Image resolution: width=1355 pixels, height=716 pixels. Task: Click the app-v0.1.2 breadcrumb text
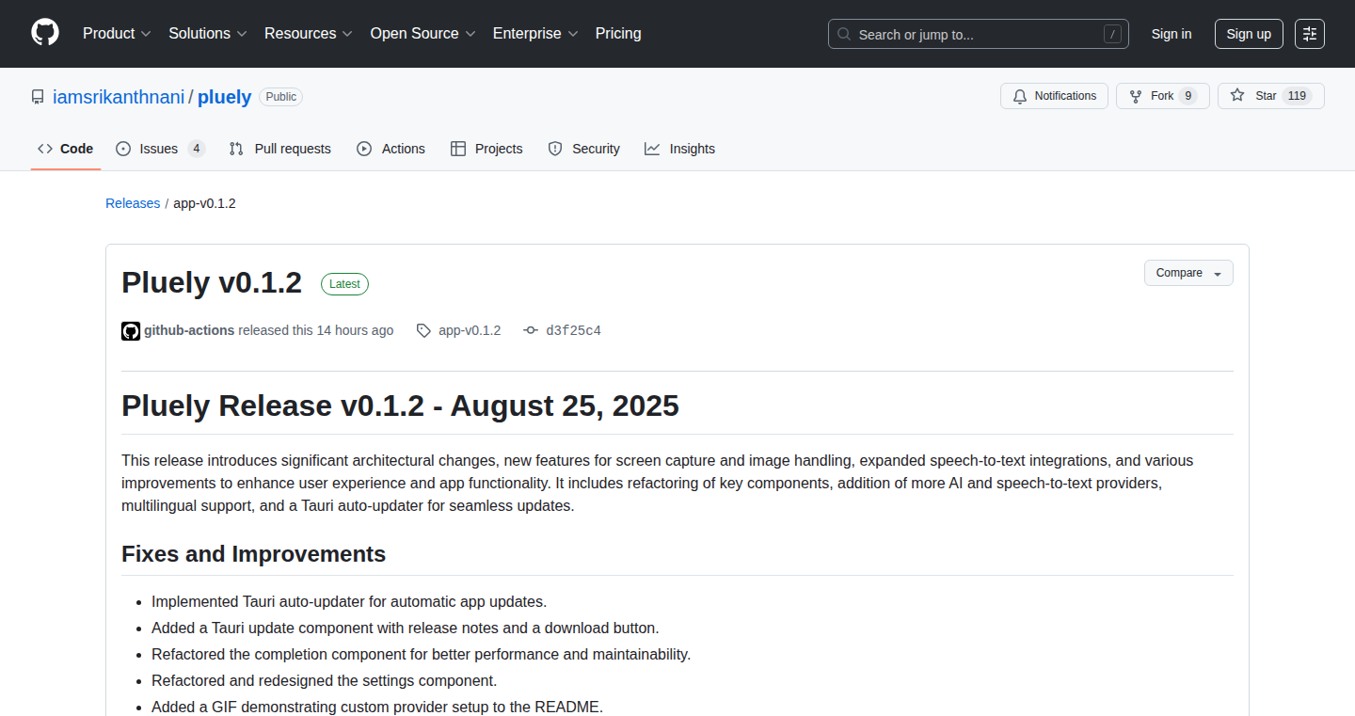204,203
